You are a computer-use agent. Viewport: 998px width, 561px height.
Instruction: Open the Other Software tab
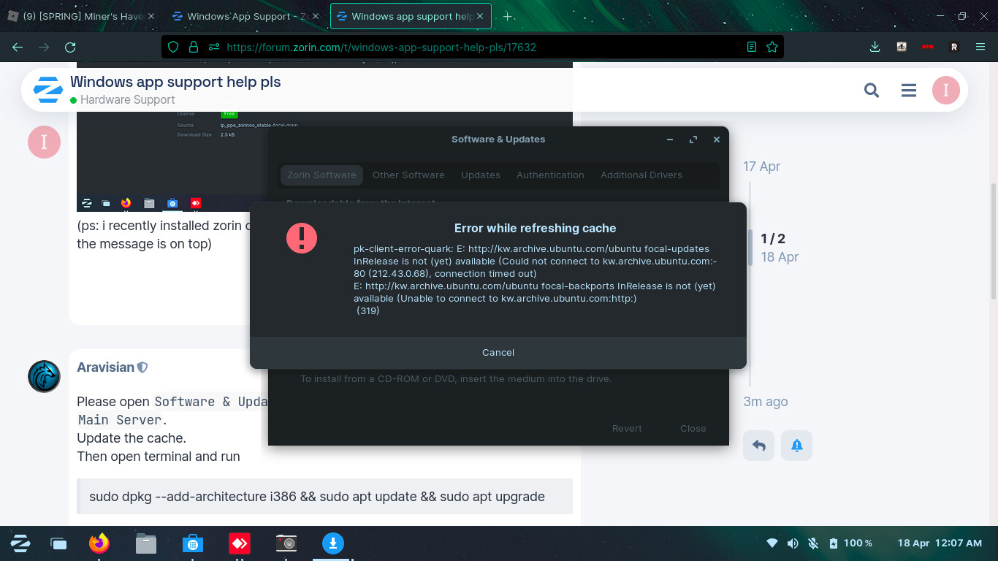tap(408, 175)
